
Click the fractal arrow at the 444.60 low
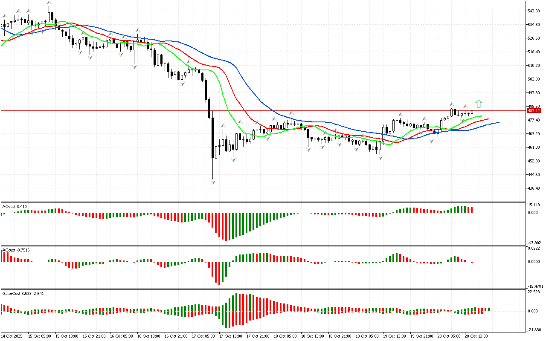(212, 182)
